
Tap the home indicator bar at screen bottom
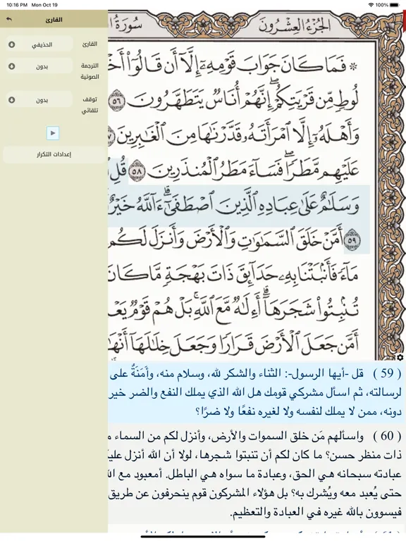point(203,537)
